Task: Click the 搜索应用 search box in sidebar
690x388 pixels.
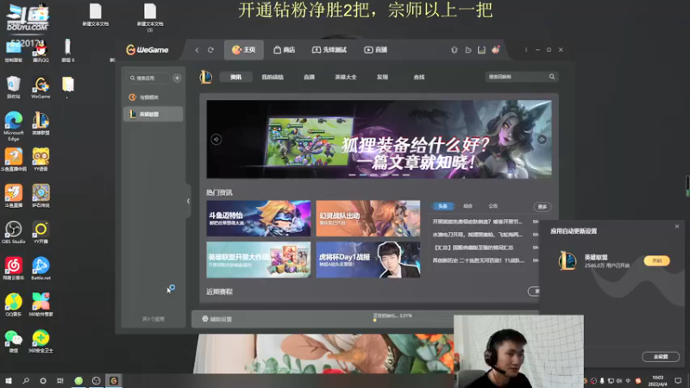Action: click(148, 78)
